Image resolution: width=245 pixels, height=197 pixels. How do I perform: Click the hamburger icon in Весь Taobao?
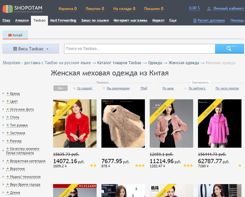[x=15, y=49]
